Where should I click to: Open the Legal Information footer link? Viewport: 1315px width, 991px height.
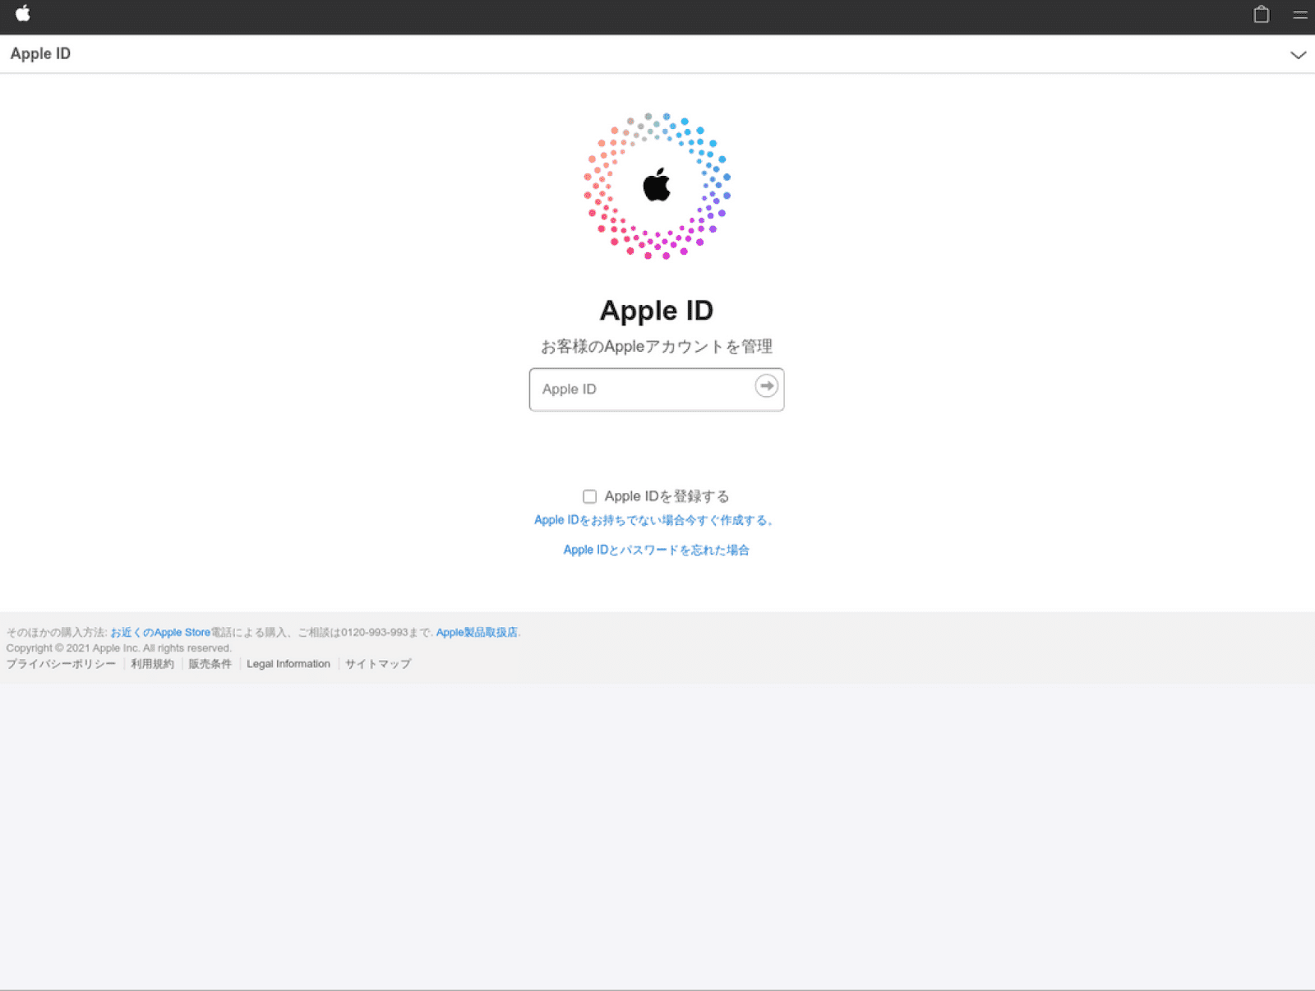point(288,664)
